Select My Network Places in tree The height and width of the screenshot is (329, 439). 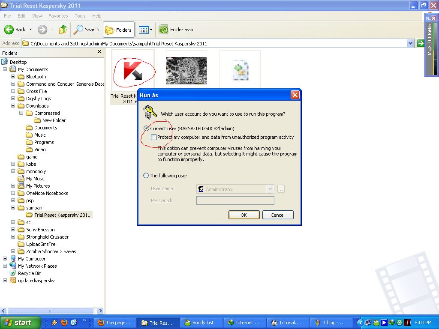click(33, 266)
